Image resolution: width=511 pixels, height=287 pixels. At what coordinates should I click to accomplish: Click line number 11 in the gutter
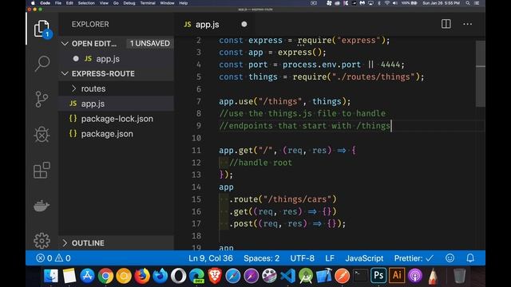(x=196, y=151)
